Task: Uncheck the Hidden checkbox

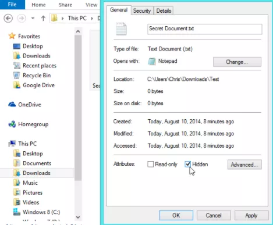Action: [187, 164]
